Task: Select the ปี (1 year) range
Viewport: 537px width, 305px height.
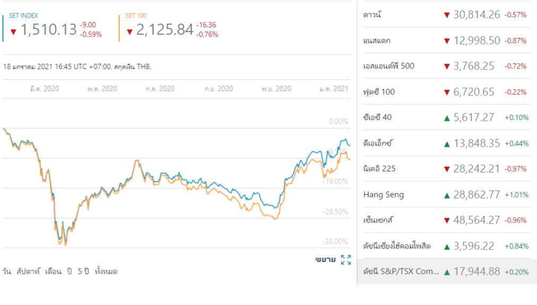Action: pyautogui.click(x=70, y=272)
